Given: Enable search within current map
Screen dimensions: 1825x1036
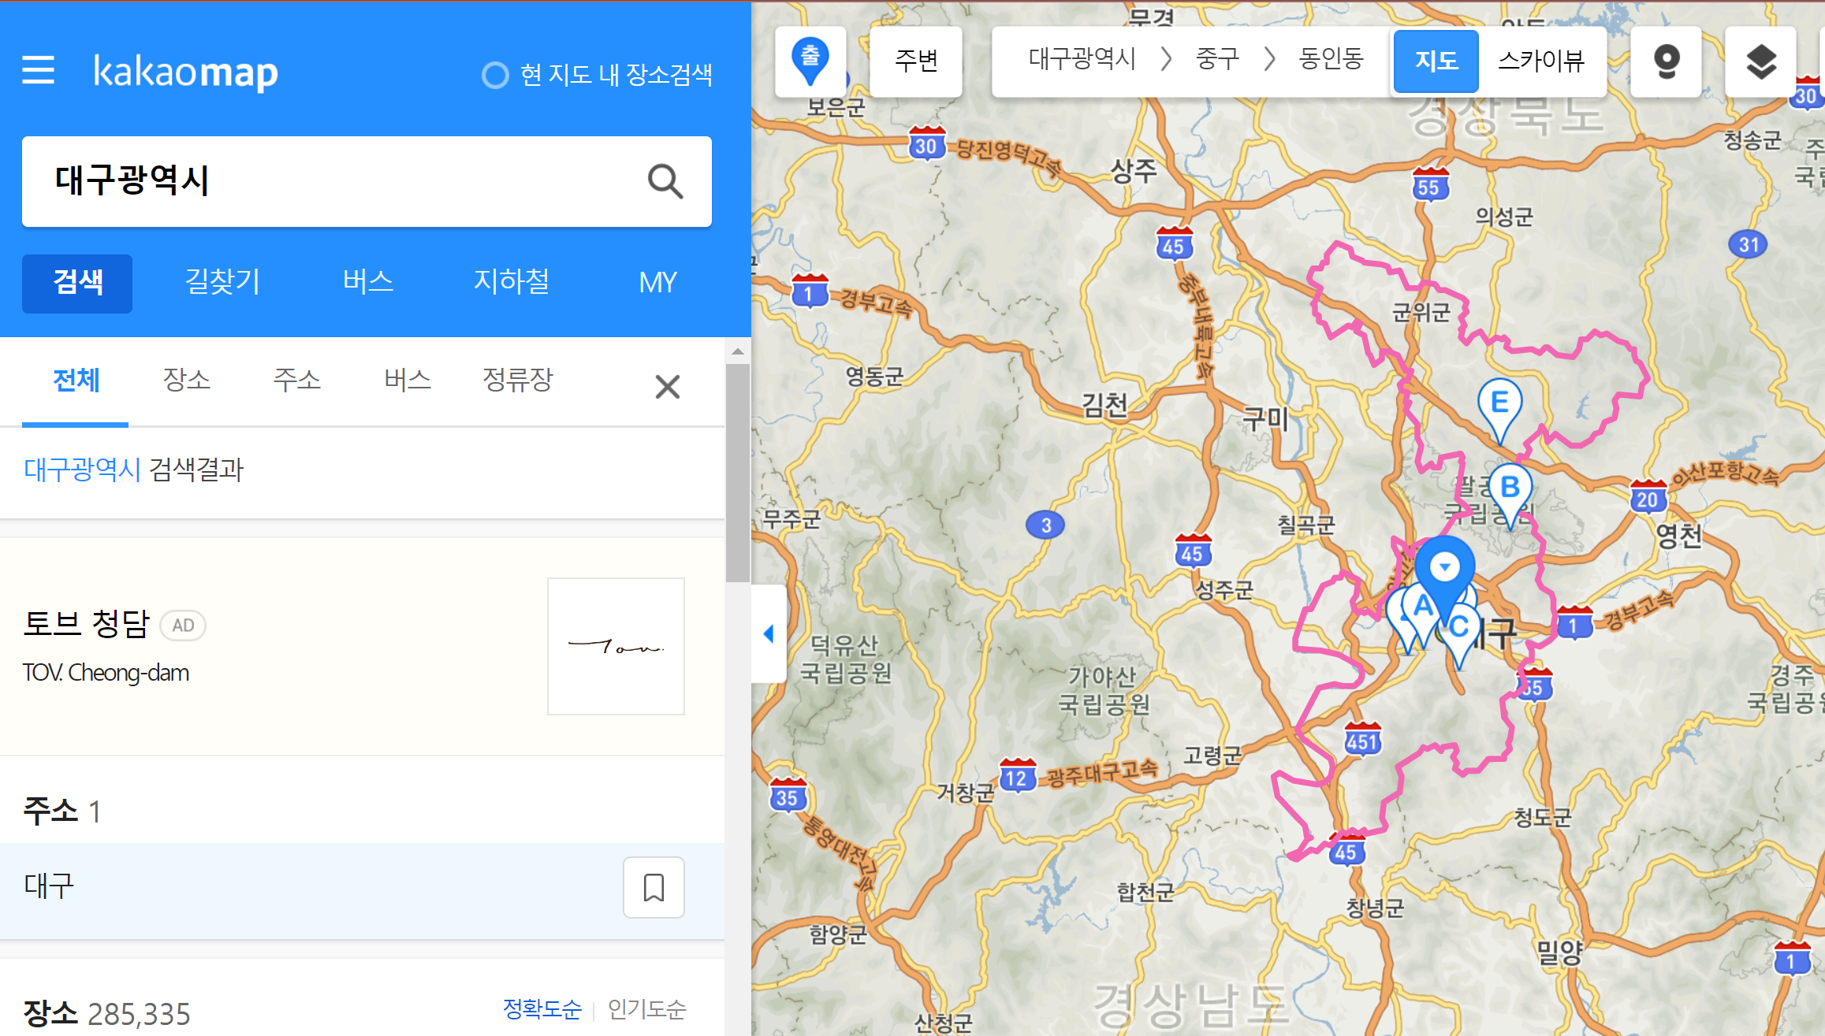Looking at the screenshot, I should 496,76.
